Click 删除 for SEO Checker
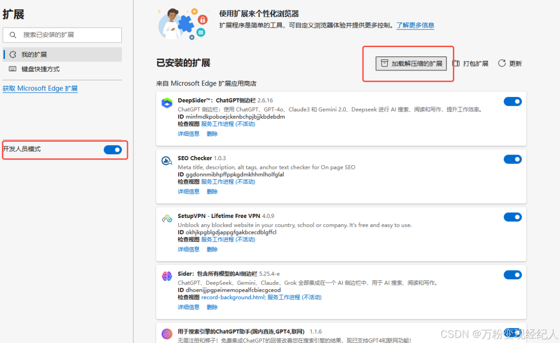 (212, 192)
